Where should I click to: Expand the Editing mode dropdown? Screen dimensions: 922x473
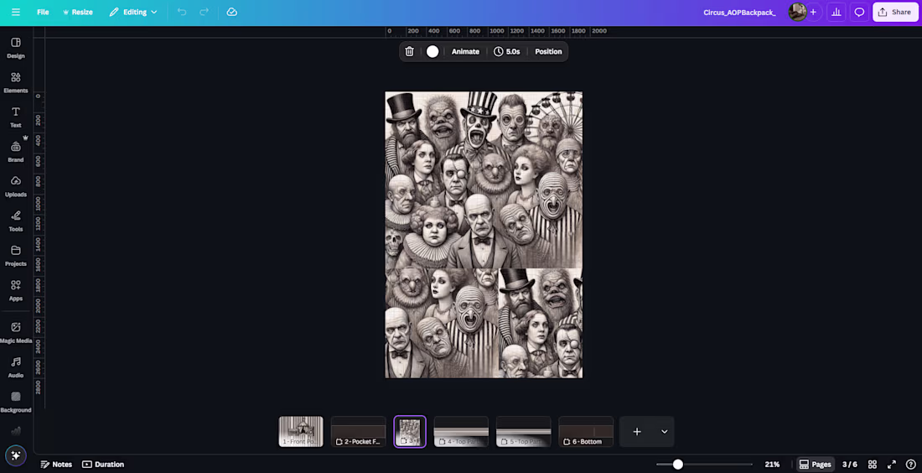point(133,12)
